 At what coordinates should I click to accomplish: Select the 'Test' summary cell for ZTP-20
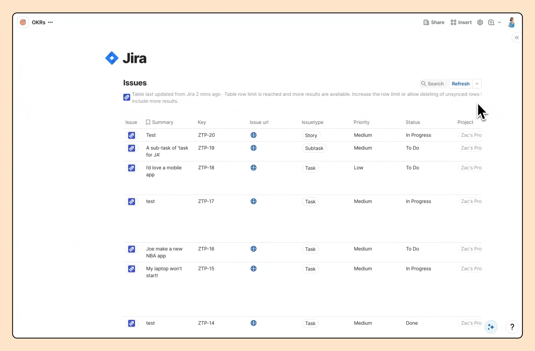[x=151, y=135]
